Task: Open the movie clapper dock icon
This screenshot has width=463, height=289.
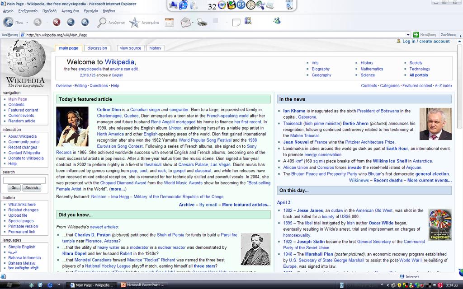Action: pos(231,5)
